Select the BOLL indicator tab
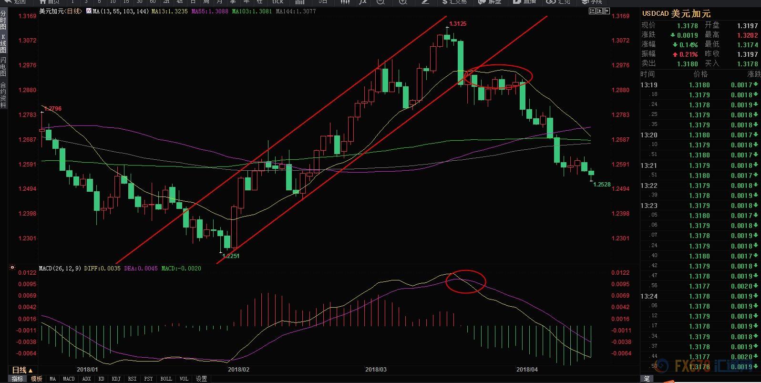Viewport: 761px width, 383px height. [166, 379]
